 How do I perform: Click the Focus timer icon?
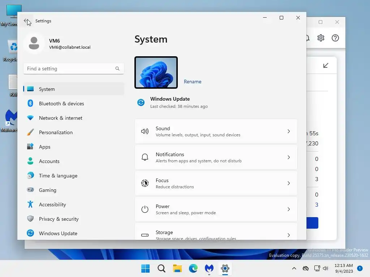(145, 183)
